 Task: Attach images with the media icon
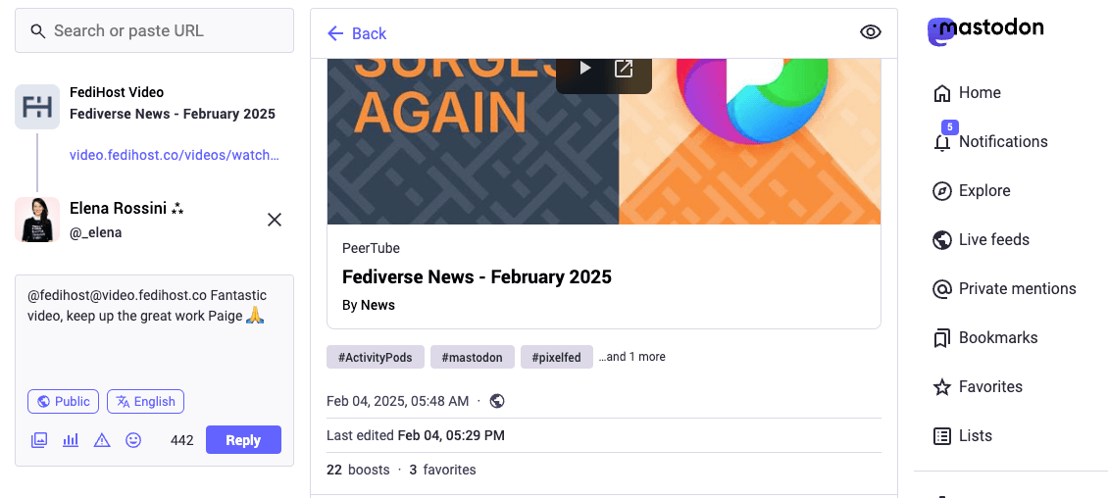click(39, 440)
